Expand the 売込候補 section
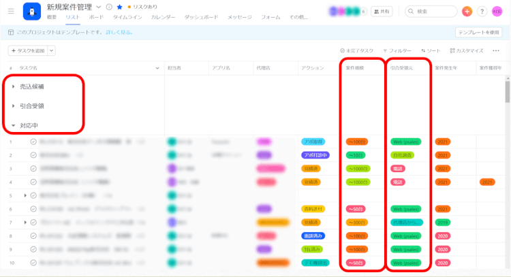Viewport: 511px width, 277px height. (14, 86)
